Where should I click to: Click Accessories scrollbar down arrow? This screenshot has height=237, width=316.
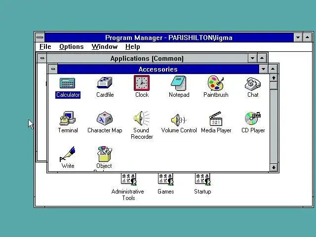point(274,167)
